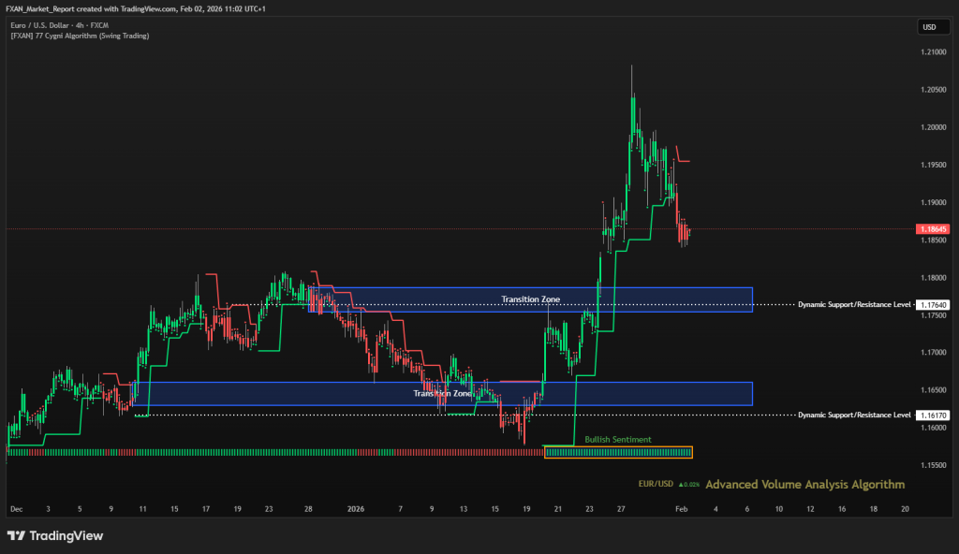Click the TradingView logo icon
This screenshot has height=554, width=959.
click(16, 536)
